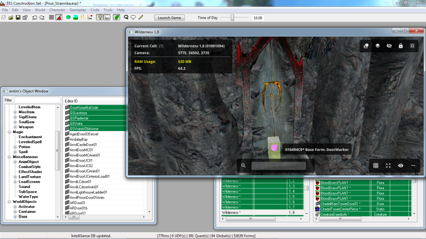Click the grayed version control toolbar icon
426x239 pixels.
click(x=4, y=17)
